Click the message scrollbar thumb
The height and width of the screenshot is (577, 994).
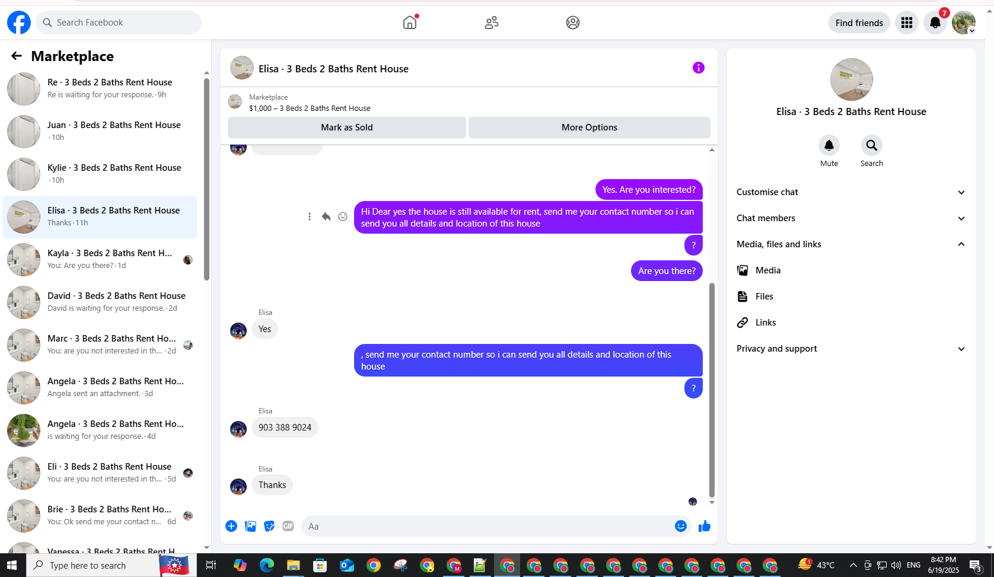(712, 390)
